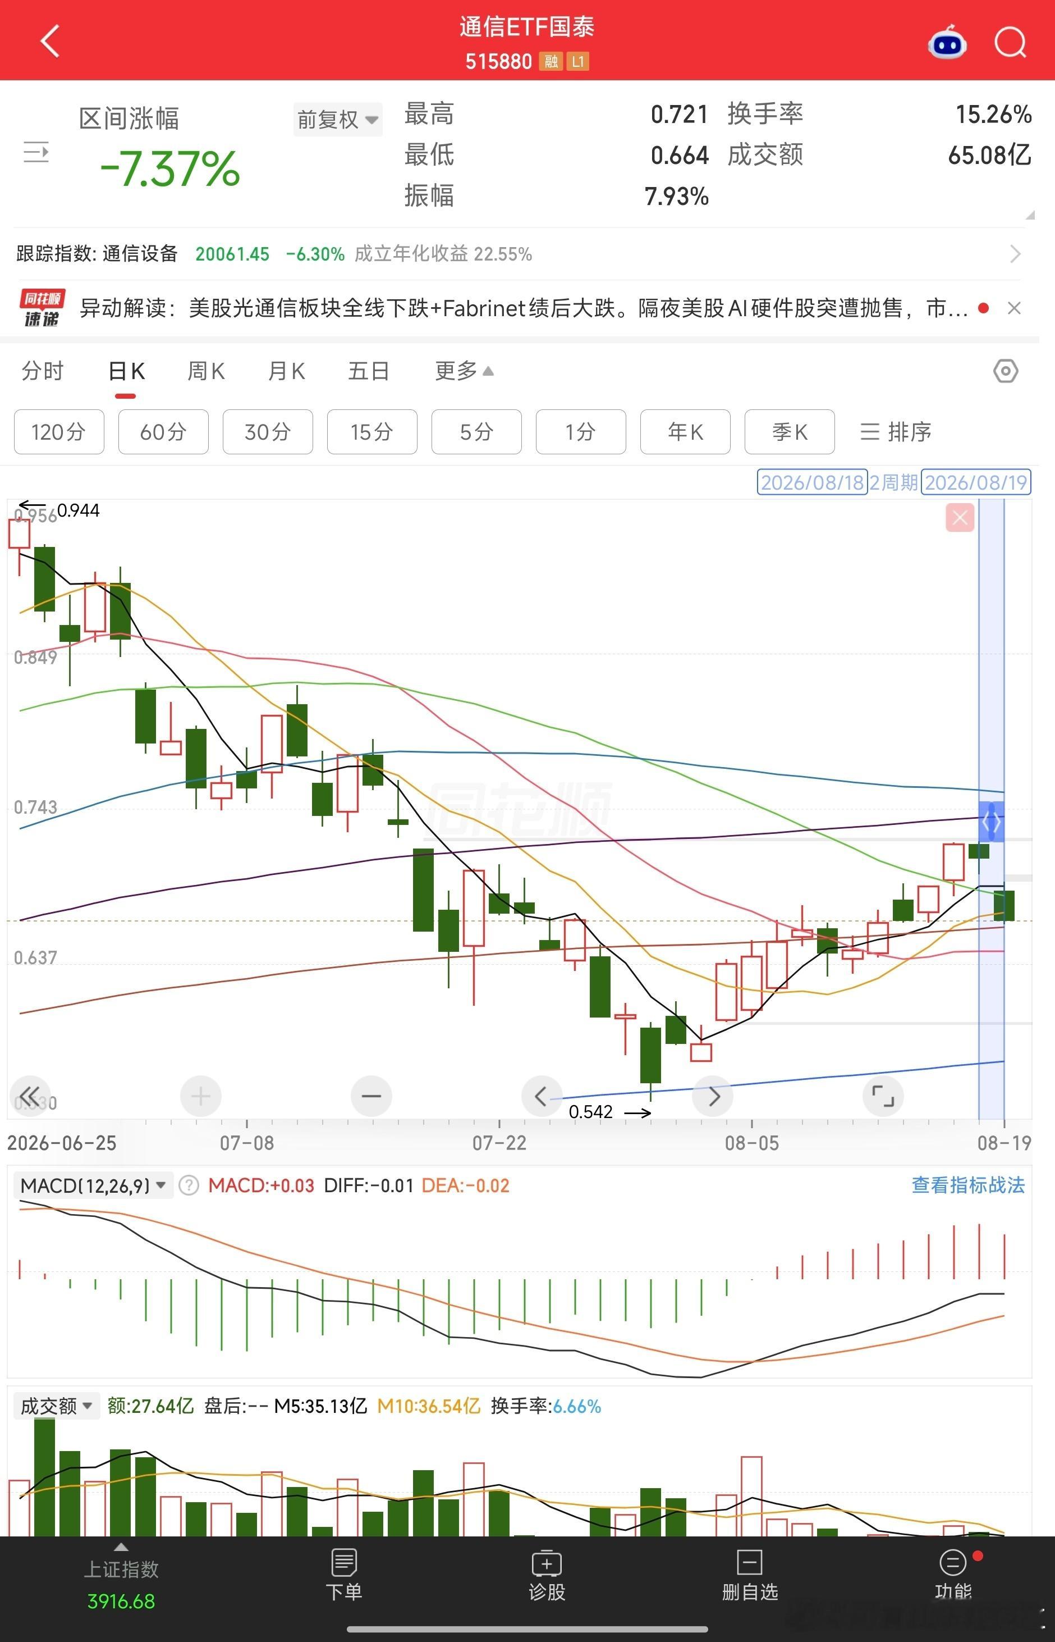The width and height of the screenshot is (1055, 1642).
Task: Read the 异动解读 news headline
Action: click(524, 308)
